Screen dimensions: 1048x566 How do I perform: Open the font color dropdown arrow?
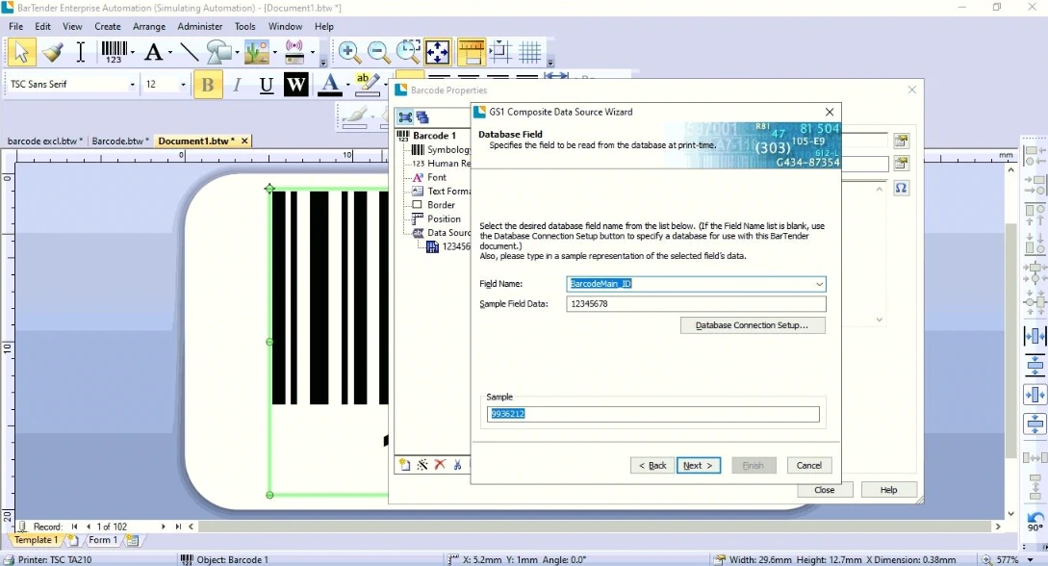pos(347,85)
